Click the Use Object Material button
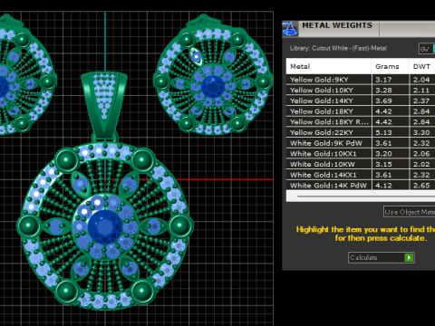This screenshot has height=326, width=435. click(410, 212)
